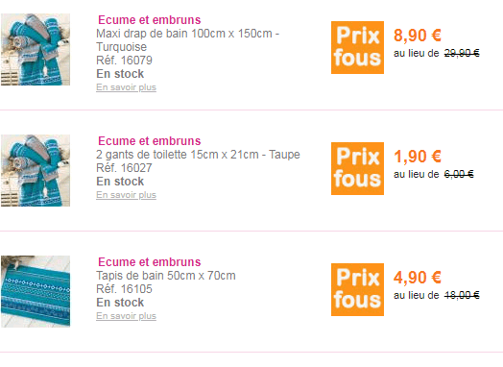
Task: Click the Tapis de bain 50cm x 70cm description
Action: (166, 276)
